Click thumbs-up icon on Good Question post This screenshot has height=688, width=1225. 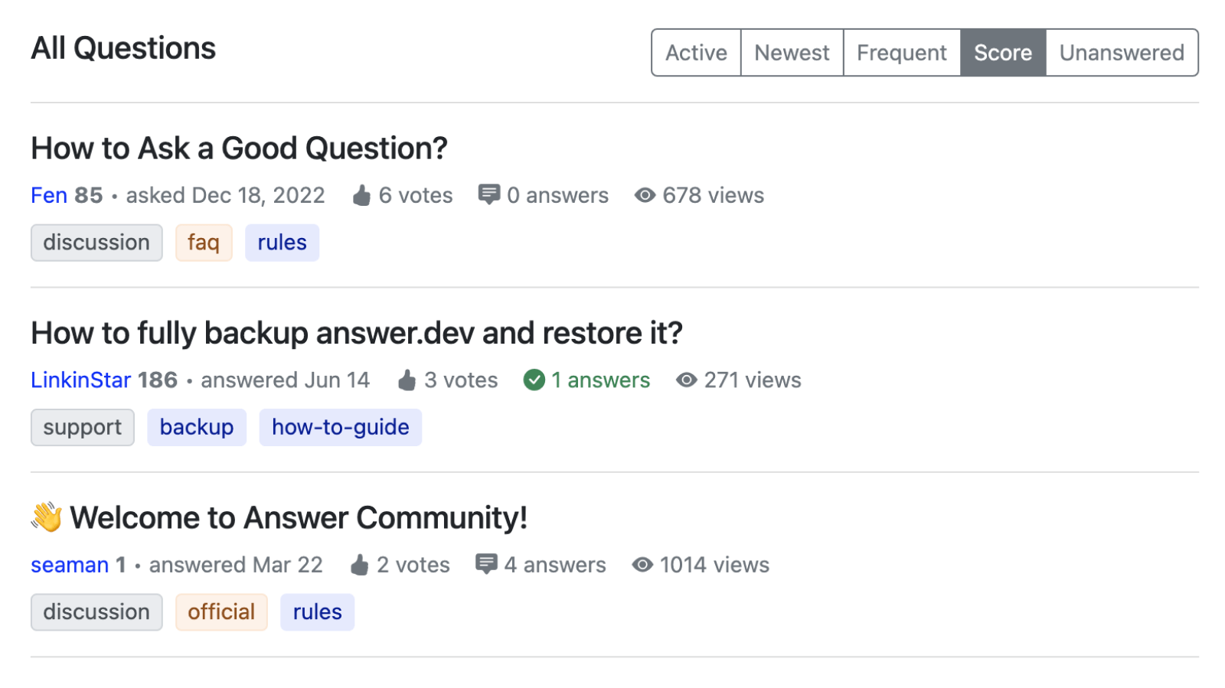tap(361, 196)
